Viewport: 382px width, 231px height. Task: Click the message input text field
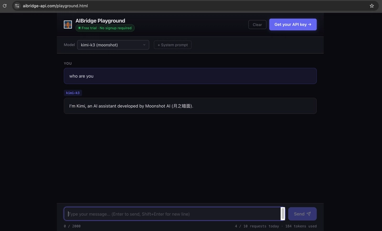172,214
